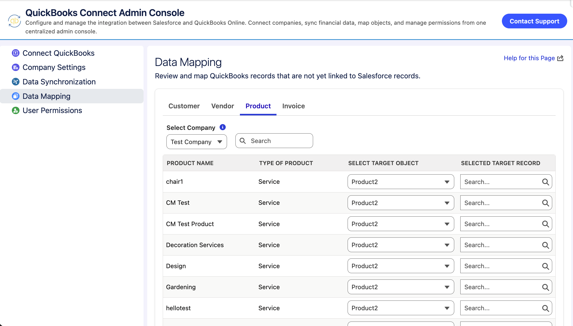Open target object dropdown for hellotest
Screen dimensions: 573x326
point(401,308)
